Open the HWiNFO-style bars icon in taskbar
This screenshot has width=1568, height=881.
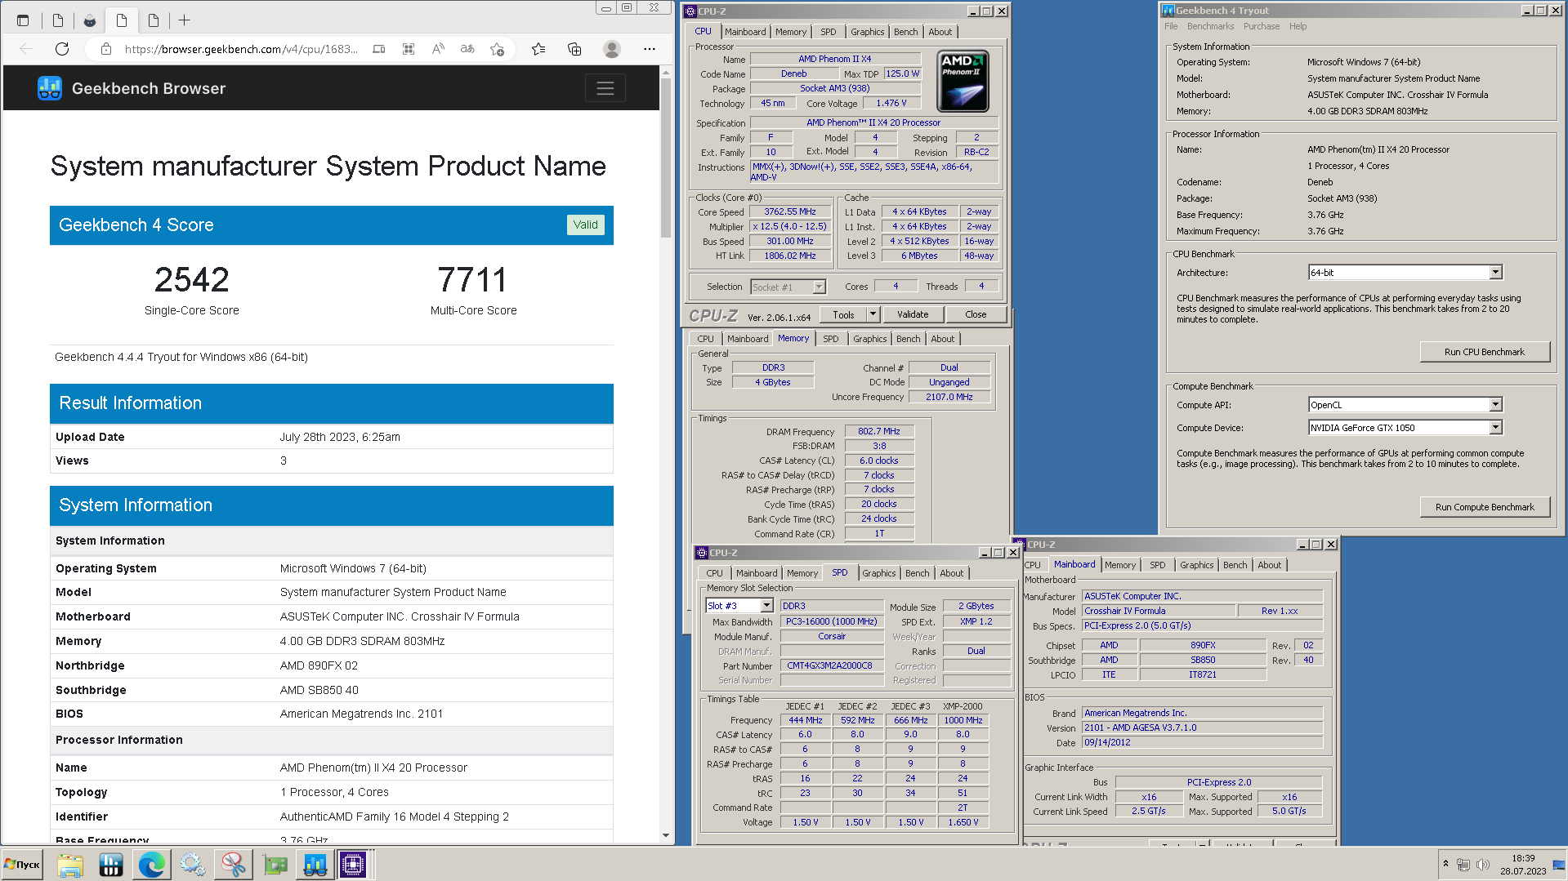(111, 865)
